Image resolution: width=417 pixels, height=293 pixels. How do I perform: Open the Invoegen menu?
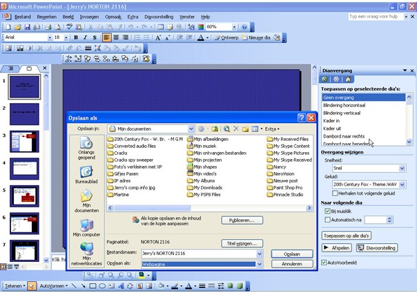(x=89, y=15)
